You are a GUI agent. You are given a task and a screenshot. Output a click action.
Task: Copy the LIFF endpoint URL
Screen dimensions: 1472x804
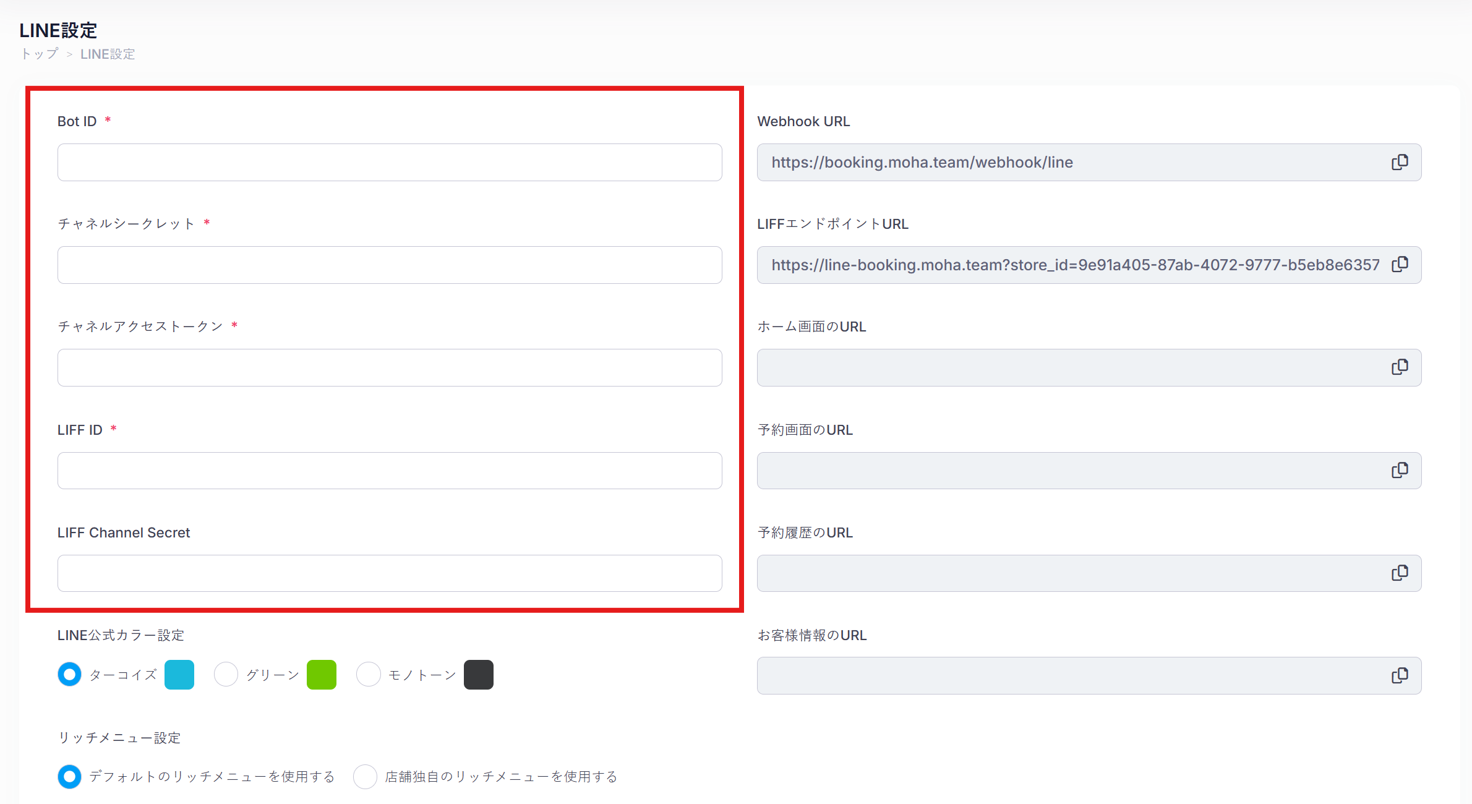tap(1400, 265)
